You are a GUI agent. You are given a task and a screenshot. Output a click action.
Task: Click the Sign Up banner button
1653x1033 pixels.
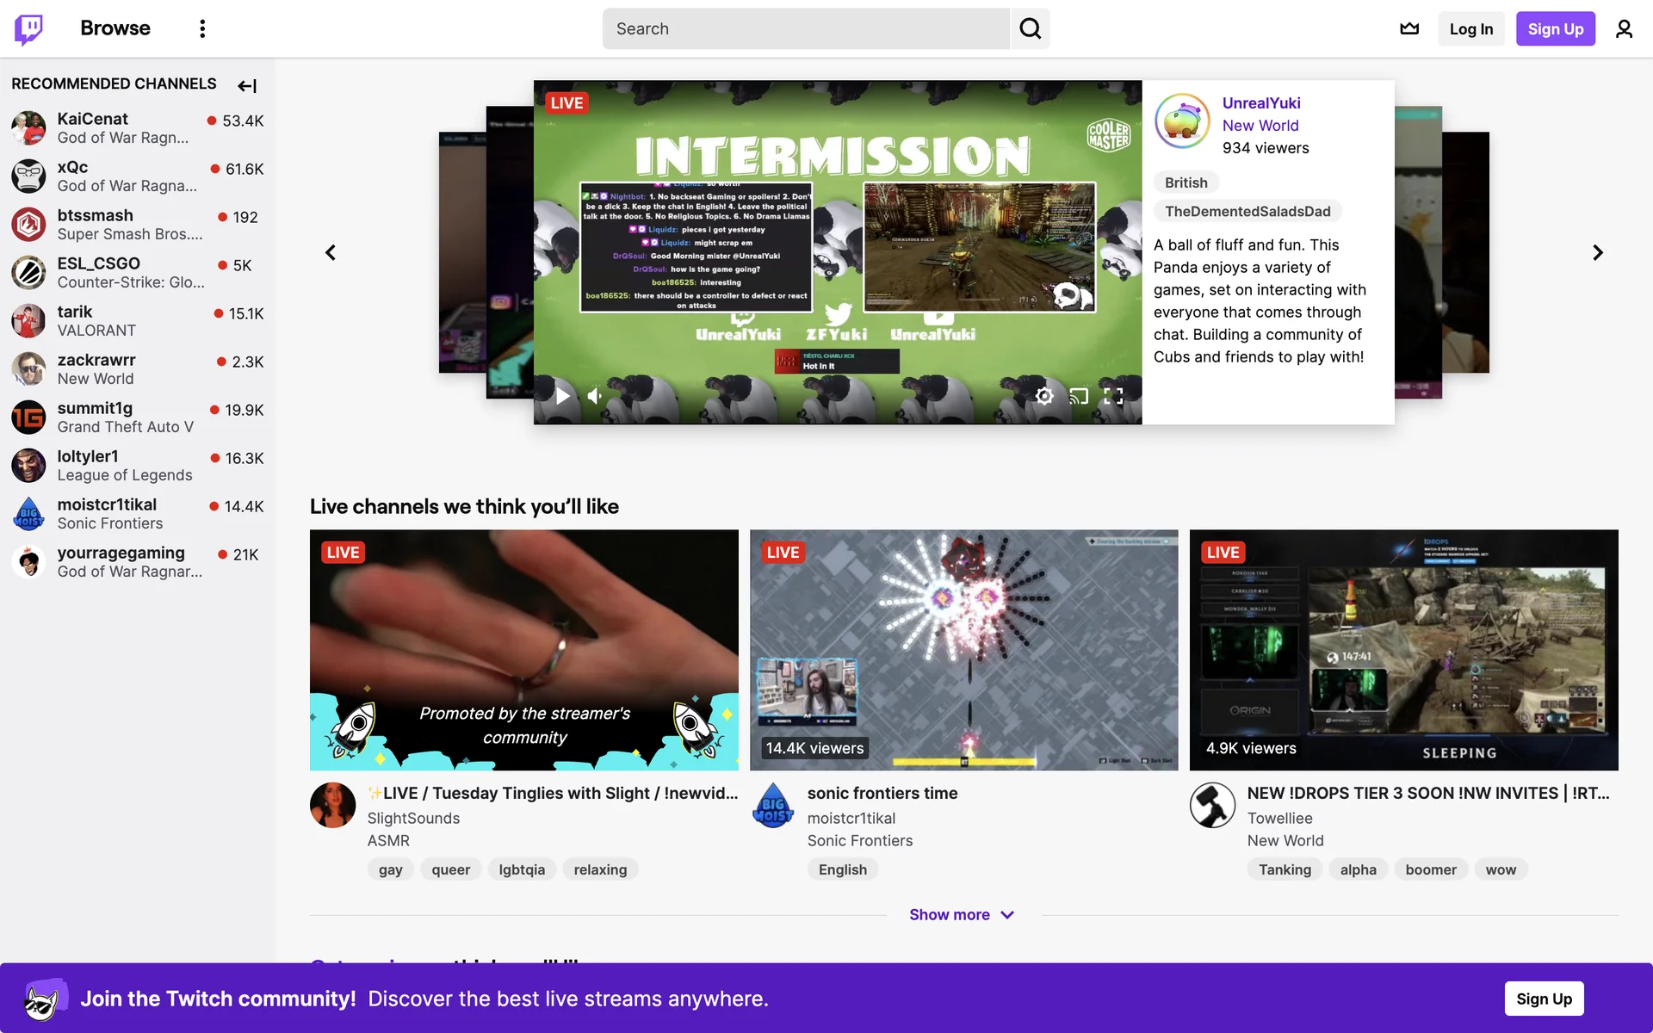tap(1543, 999)
